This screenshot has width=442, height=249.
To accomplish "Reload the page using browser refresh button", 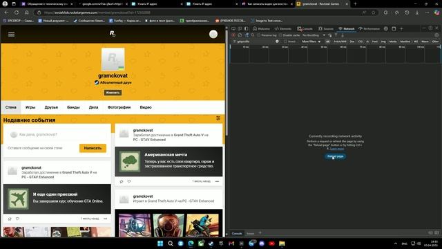I will tap(17, 12).
